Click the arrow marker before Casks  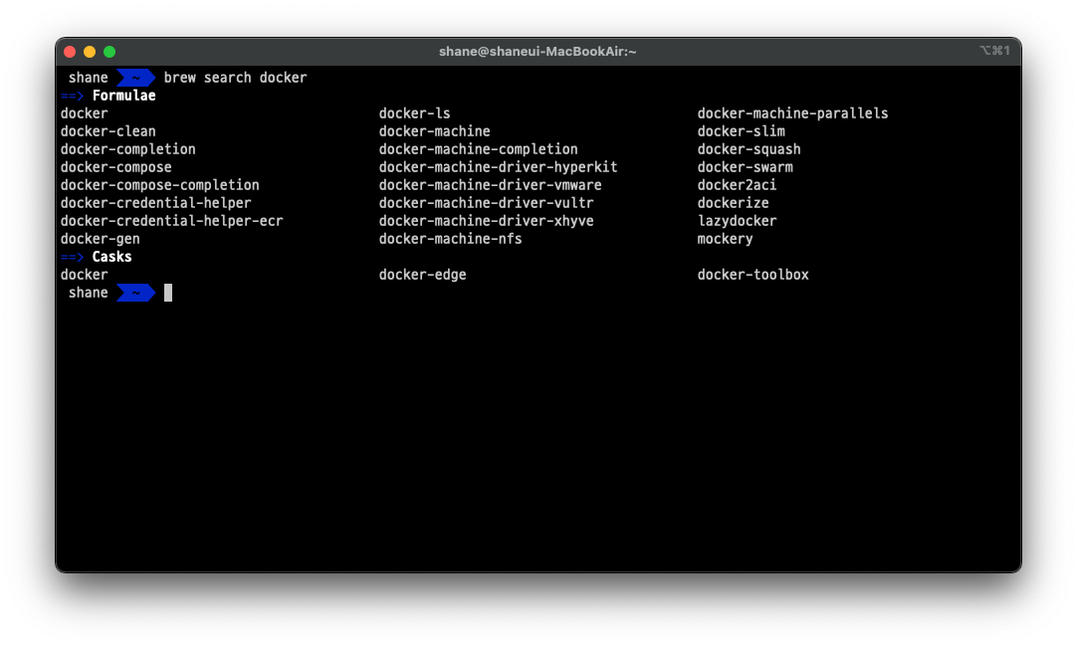tap(72, 257)
